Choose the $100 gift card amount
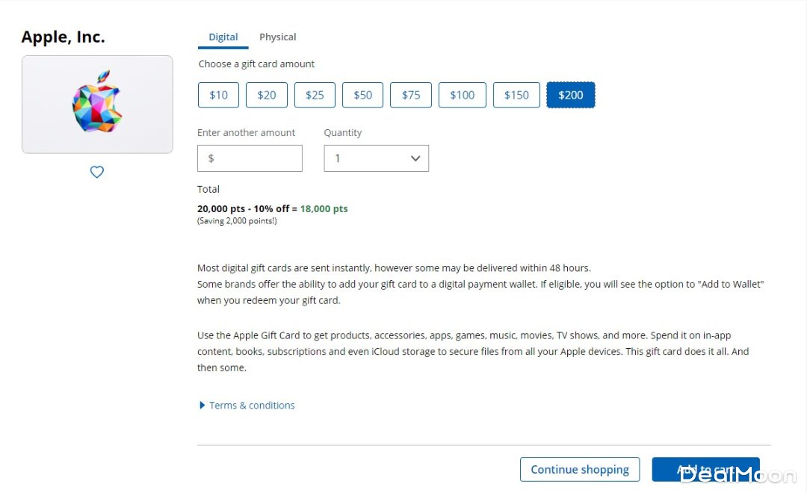The width and height of the screenshot is (807, 493). (462, 95)
